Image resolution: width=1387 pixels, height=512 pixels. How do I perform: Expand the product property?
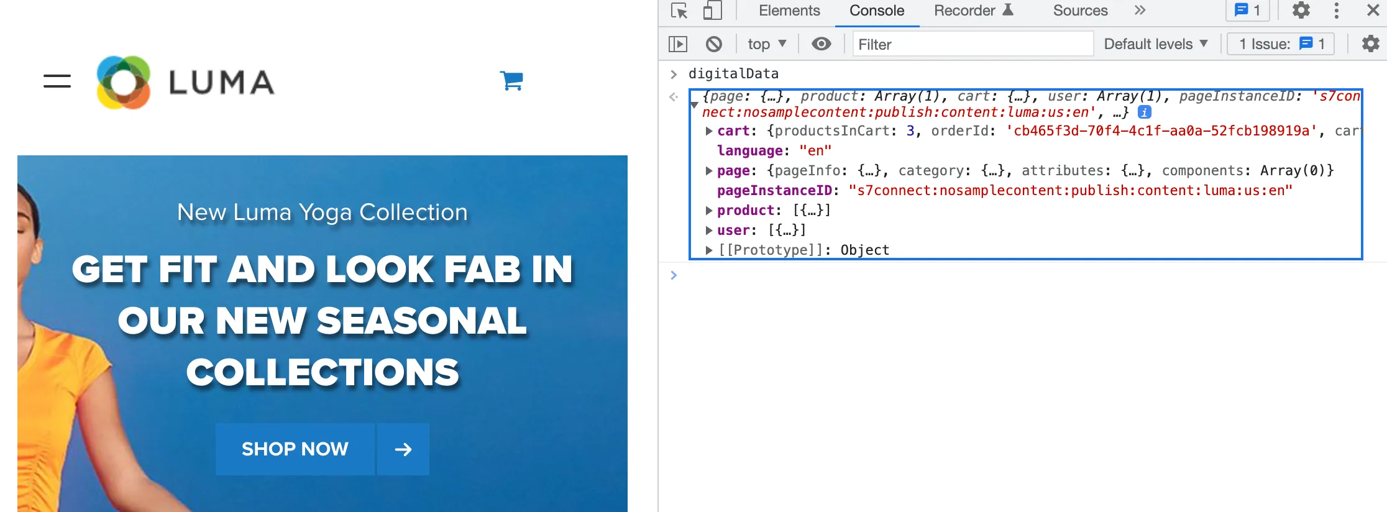pos(709,211)
